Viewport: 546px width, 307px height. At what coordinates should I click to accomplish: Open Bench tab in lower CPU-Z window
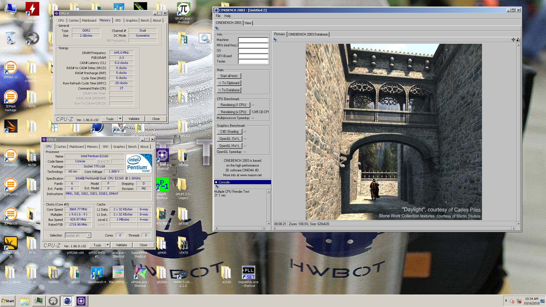(133, 147)
